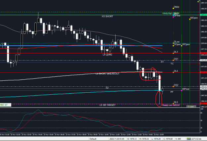The image size is (207, 141).
Task: Click the 2271/22 kb traffic readout
Action: [x=196, y=139]
